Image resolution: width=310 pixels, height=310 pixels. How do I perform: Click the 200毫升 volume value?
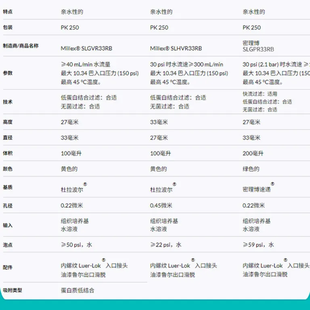(x=253, y=153)
